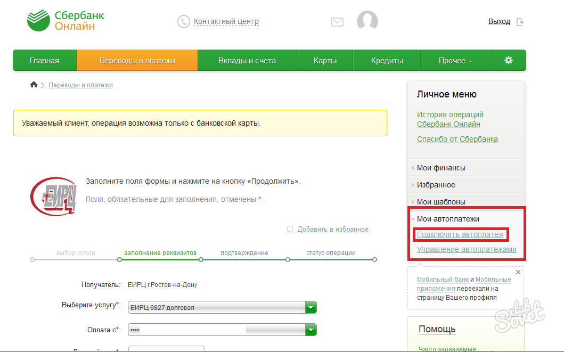
Task: Click the заполнение реквизитов step label
Action: [160, 253]
